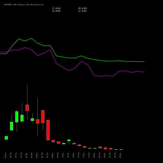Select the open value 'O: 0.05'
Image resolution: width=163 pixels, height=163 pixels.
56,11
